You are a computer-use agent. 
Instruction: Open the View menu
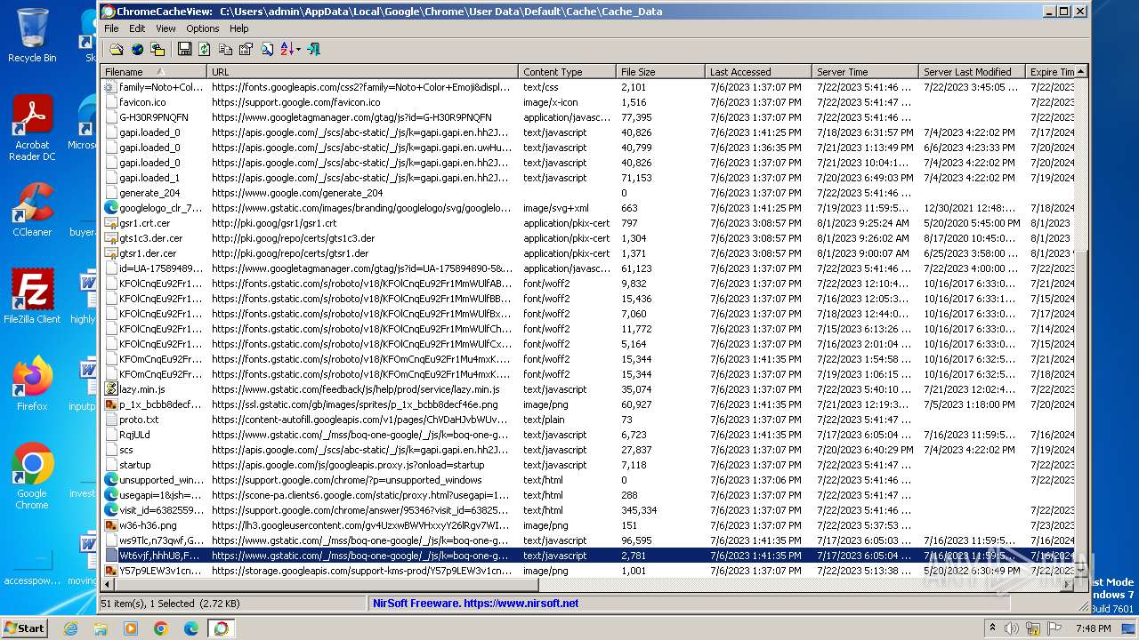point(166,28)
